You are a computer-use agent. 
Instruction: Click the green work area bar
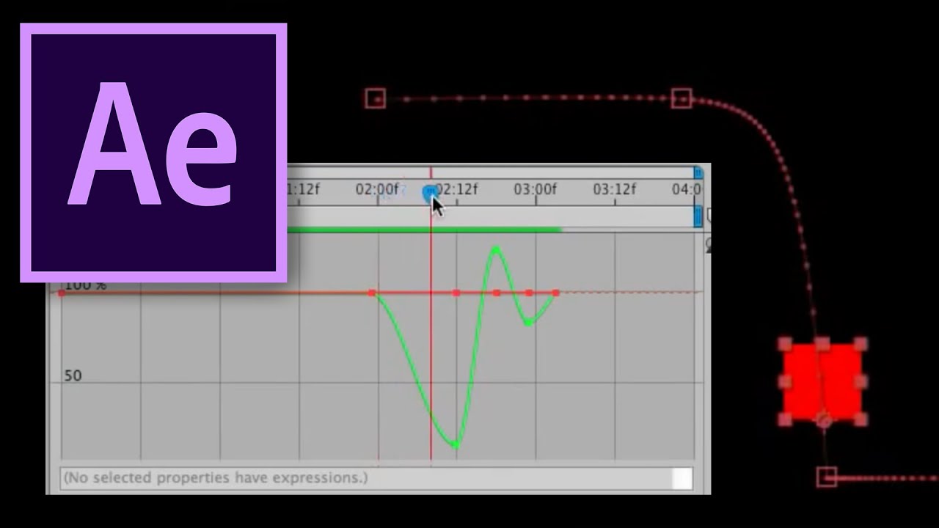(424, 230)
